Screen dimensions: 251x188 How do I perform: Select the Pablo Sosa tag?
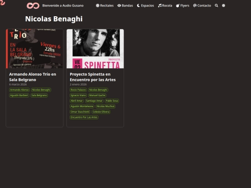[x=112, y=101]
